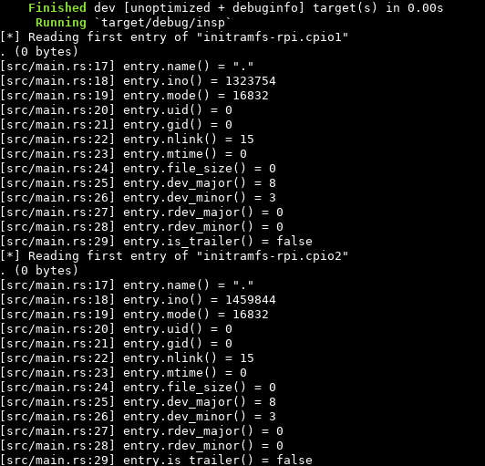Click first entry.mode() value 16832
The image size is (485, 466).
[x=251, y=96]
